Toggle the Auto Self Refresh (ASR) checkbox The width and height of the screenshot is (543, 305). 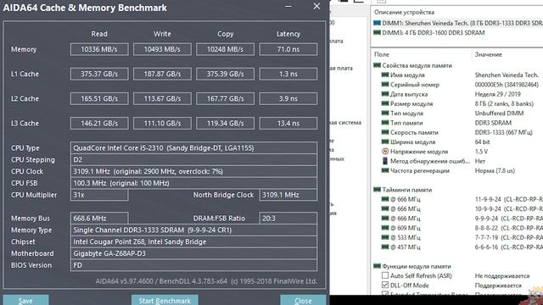pyautogui.click(x=385, y=275)
